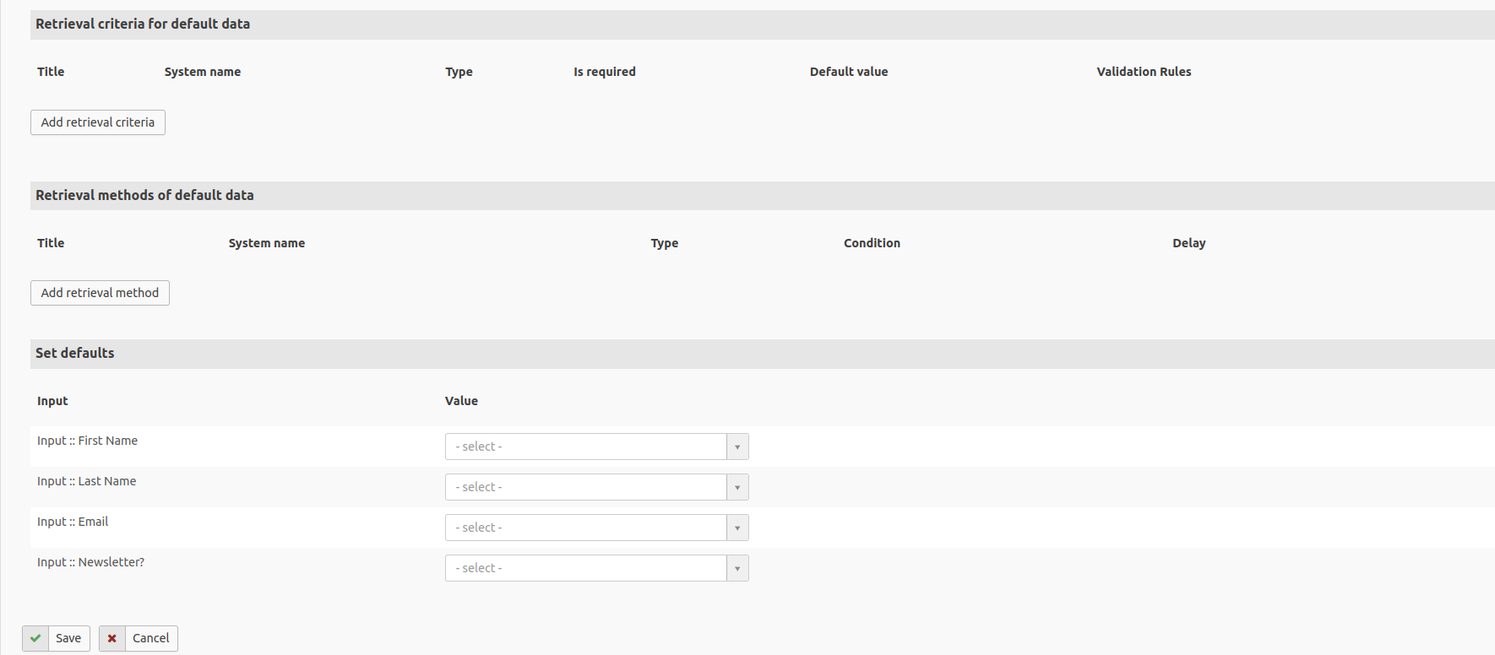Click the Retrieval methods of default data header

coord(144,195)
